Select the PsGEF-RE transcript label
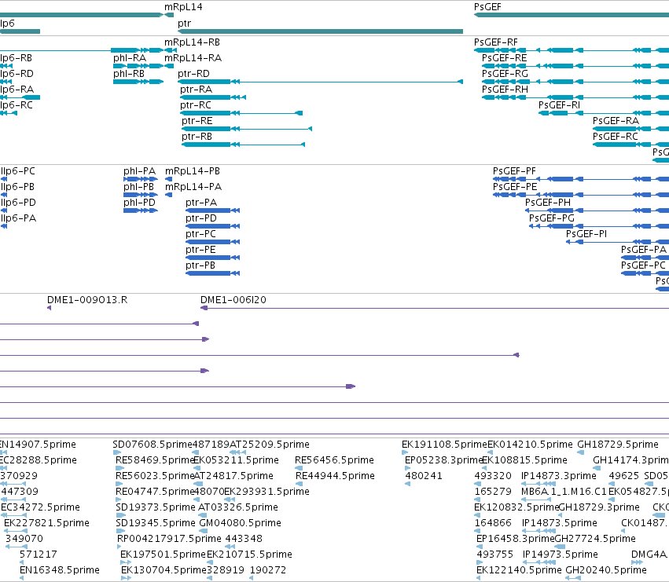669x582 pixels. point(505,58)
